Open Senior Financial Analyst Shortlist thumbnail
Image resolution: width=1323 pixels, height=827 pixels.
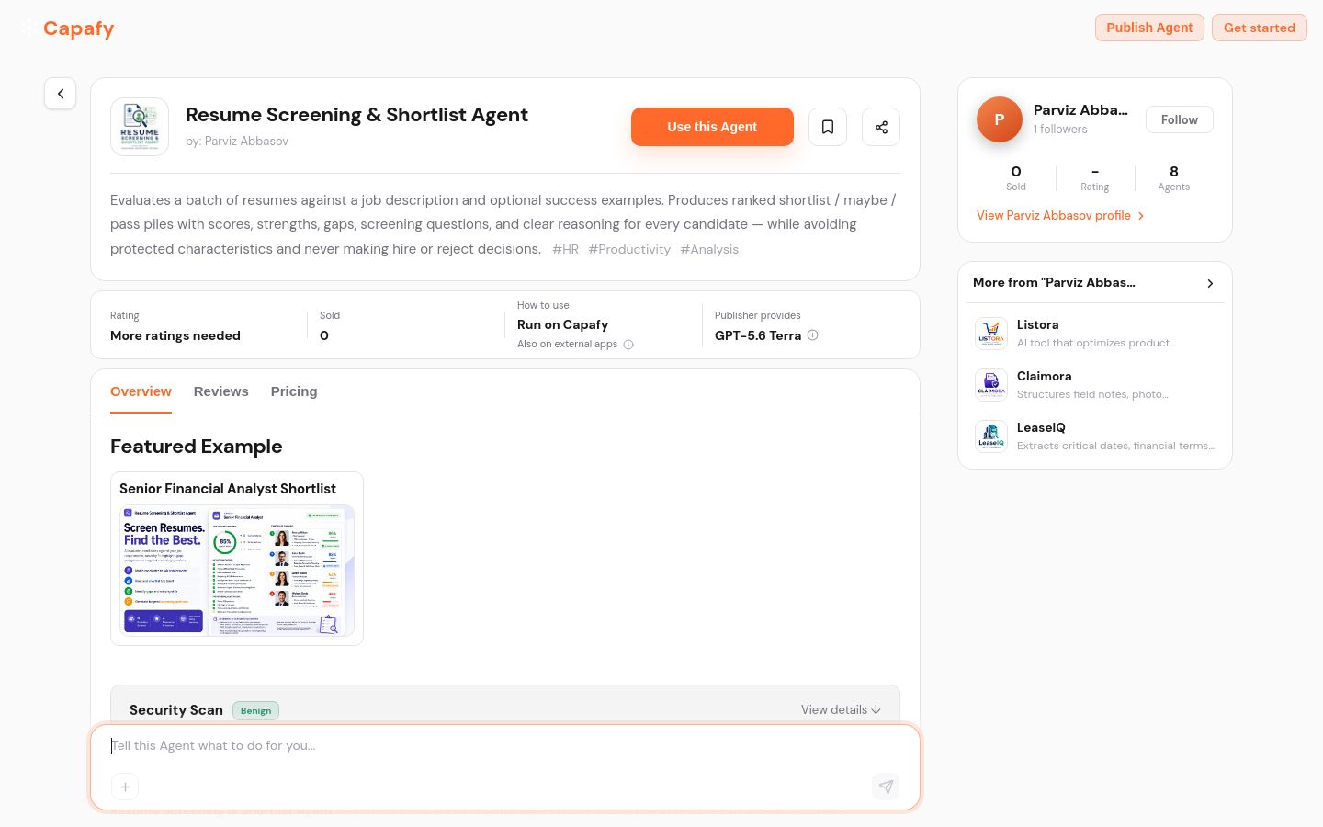click(x=237, y=570)
